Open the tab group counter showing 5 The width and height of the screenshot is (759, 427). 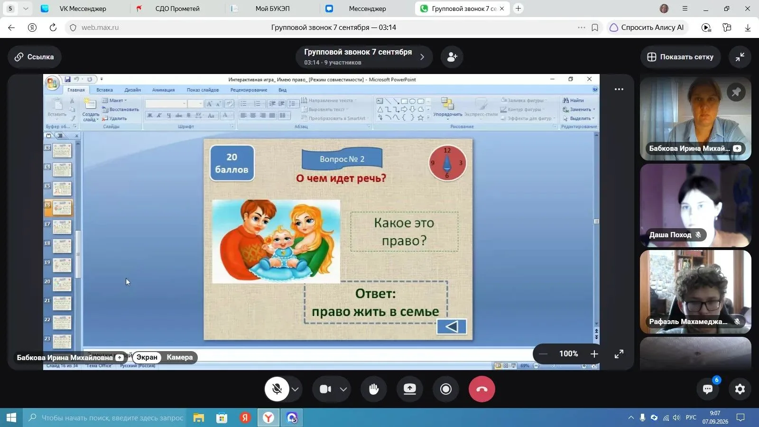[10, 9]
